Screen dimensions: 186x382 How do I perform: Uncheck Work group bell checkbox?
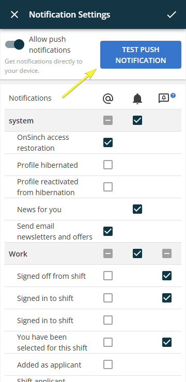[x=137, y=253]
